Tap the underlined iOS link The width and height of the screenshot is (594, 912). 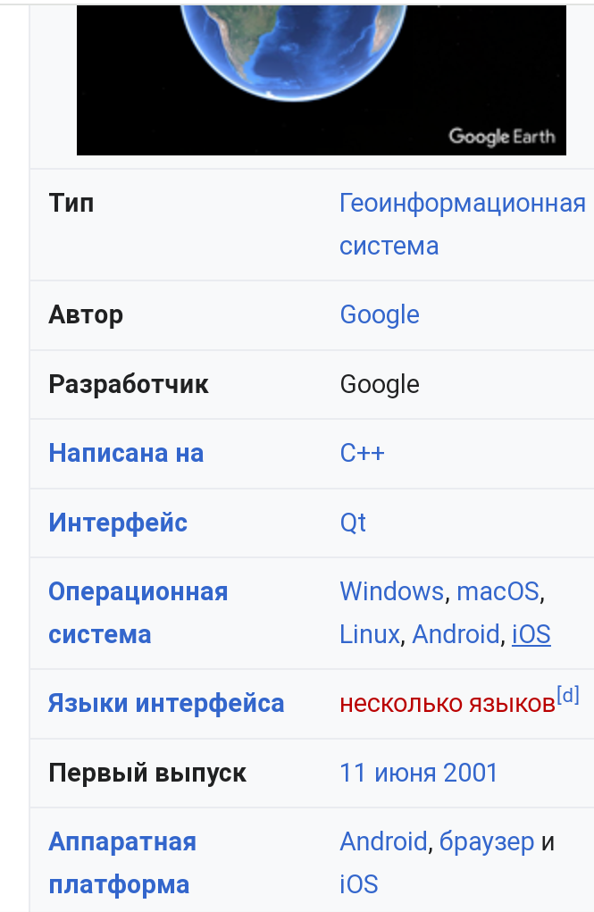[x=531, y=634]
